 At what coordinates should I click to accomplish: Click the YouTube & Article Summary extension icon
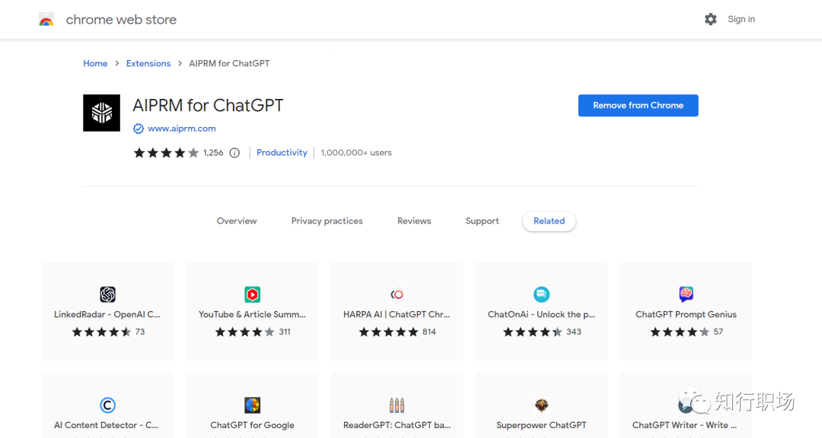[252, 294]
